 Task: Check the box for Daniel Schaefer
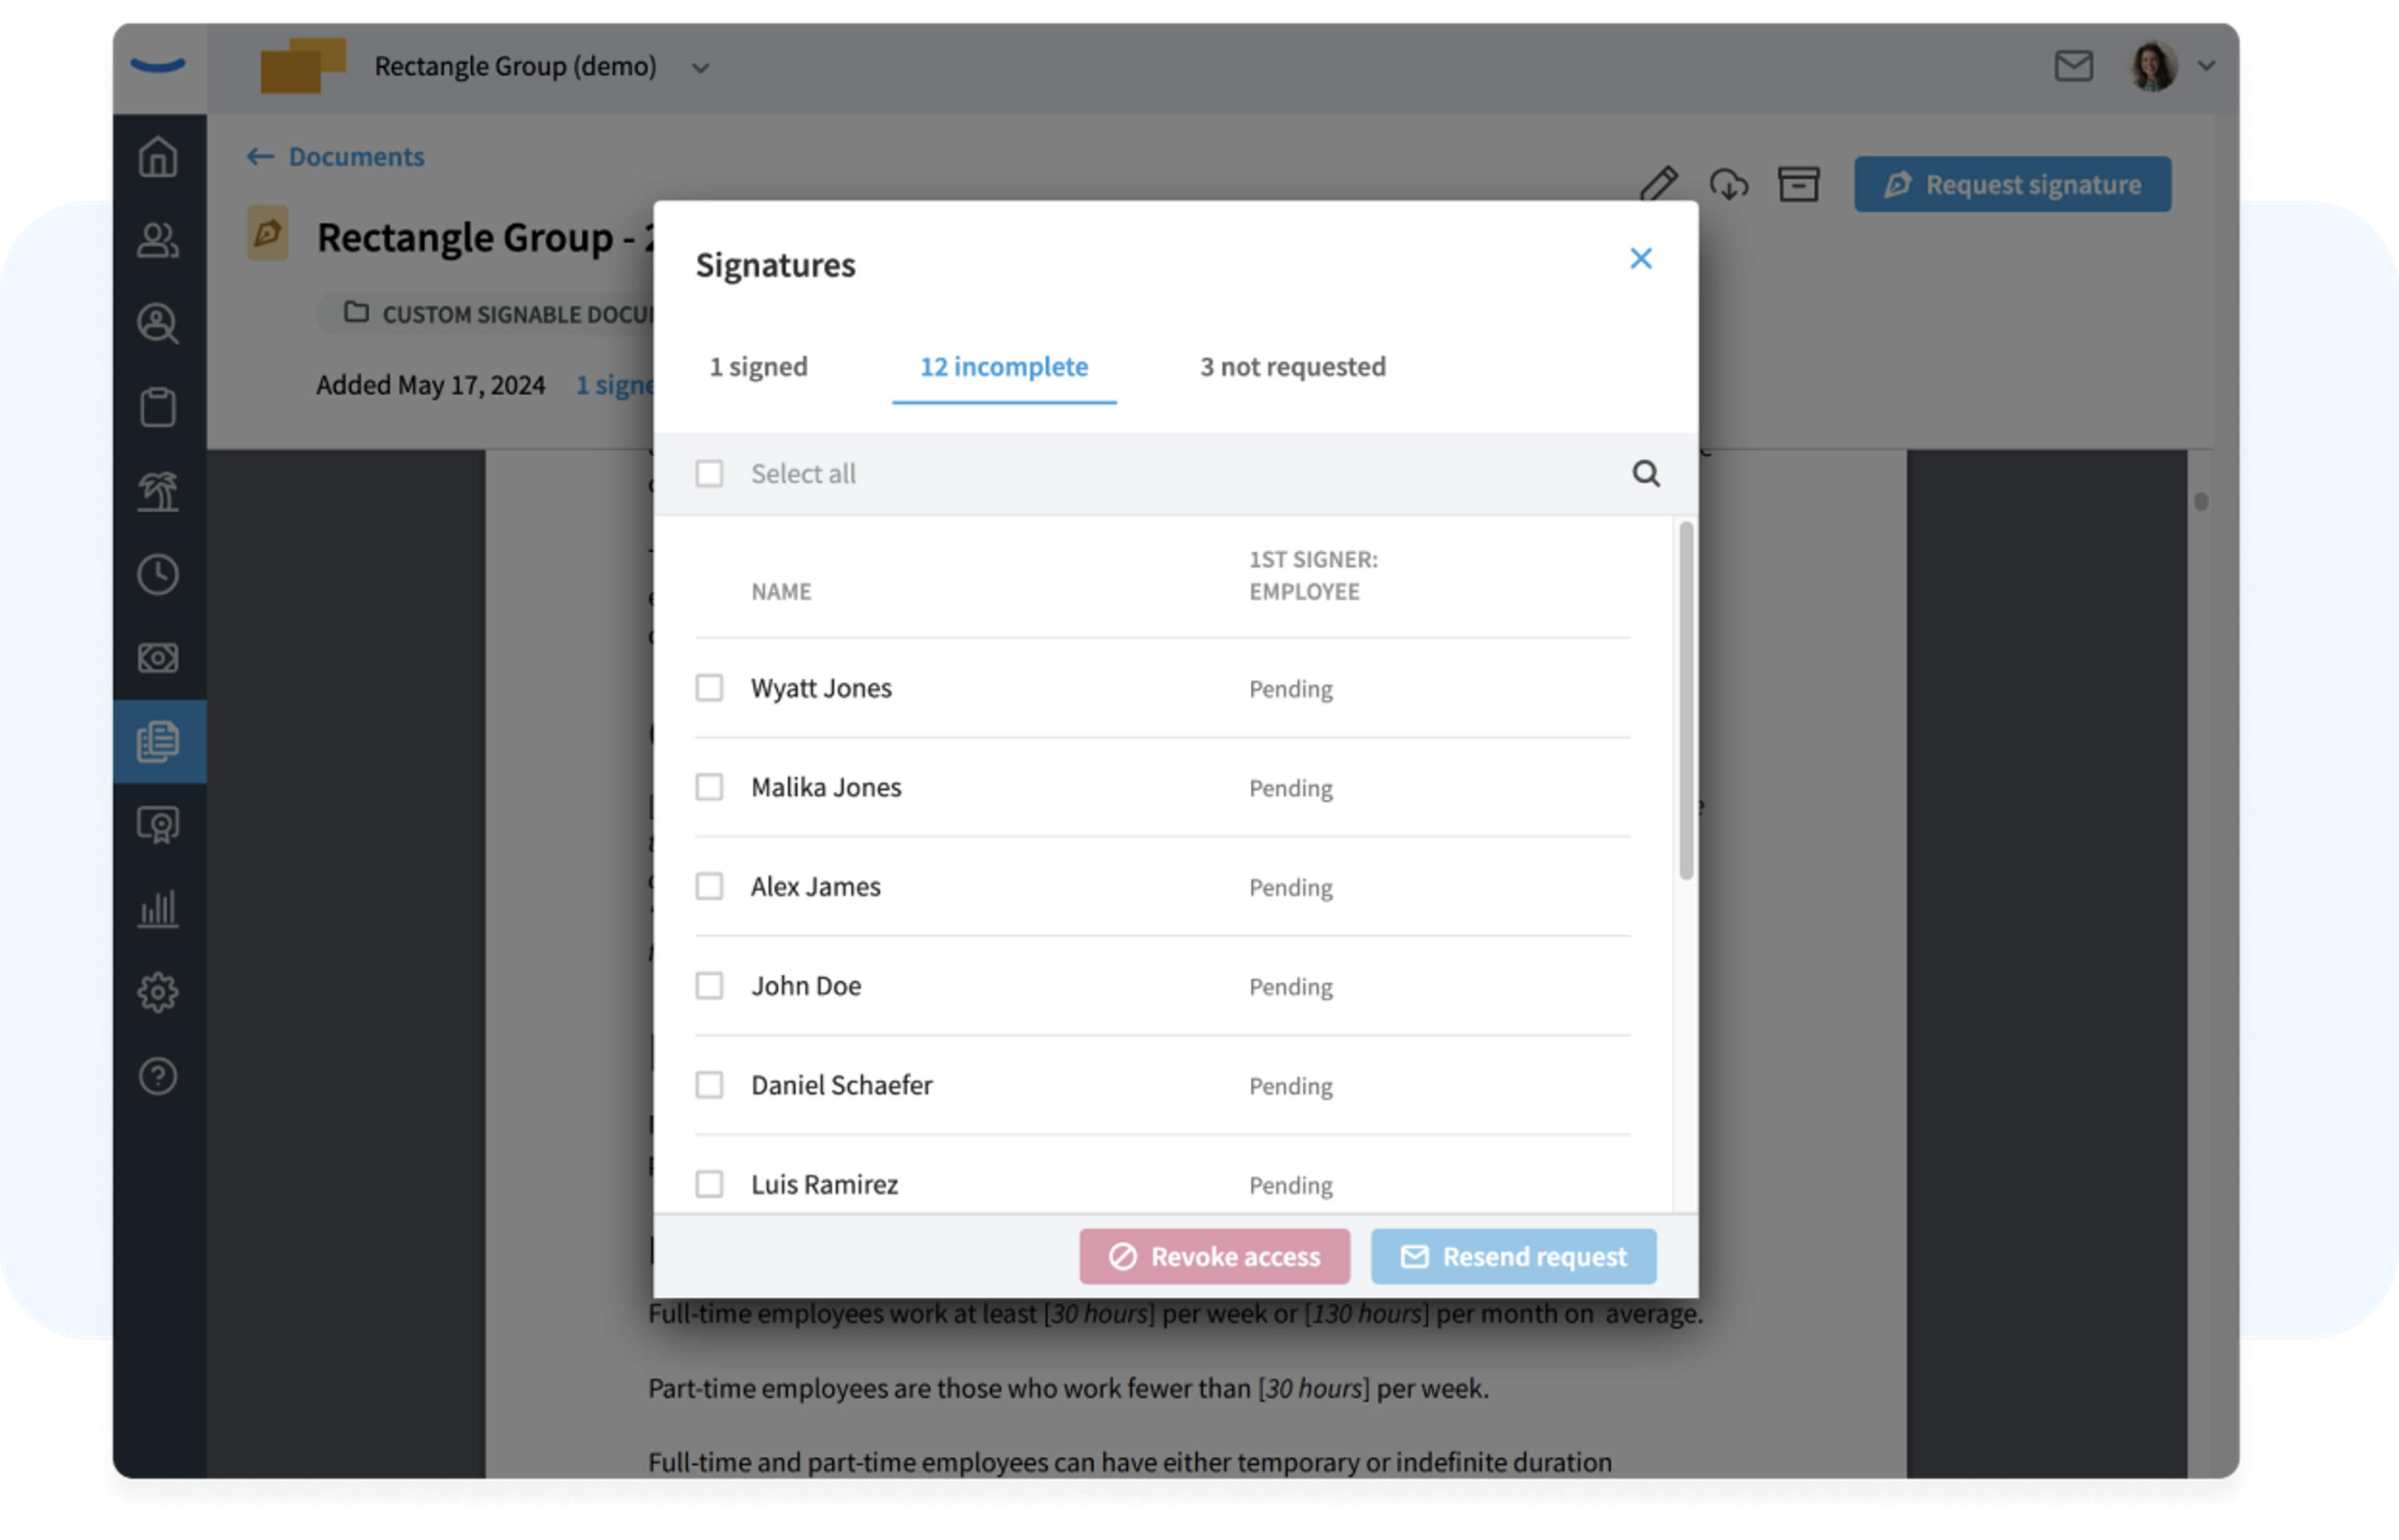710,1085
